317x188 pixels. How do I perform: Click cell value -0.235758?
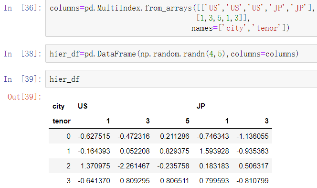(173, 166)
